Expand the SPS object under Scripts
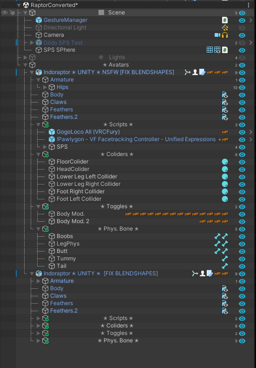The image size is (256, 368). tap(45, 147)
